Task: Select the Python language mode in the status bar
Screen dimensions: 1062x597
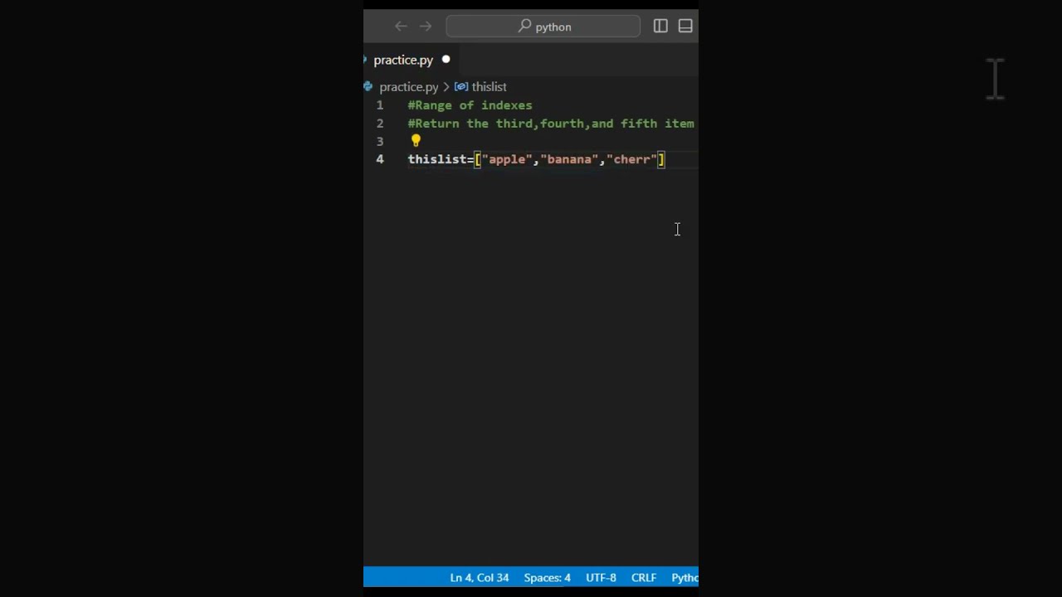Action: pyautogui.click(x=684, y=578)
